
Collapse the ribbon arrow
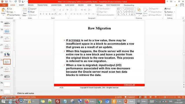pyautogui.click(x=183, y=18)
